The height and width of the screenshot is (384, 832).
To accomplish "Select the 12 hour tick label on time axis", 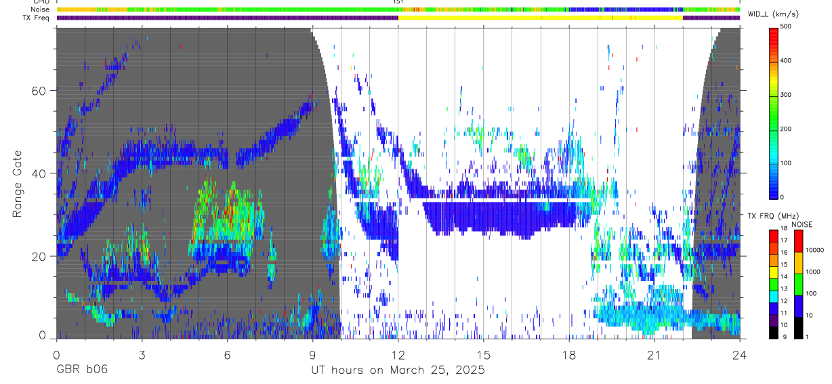I will [x=398, y=355].
